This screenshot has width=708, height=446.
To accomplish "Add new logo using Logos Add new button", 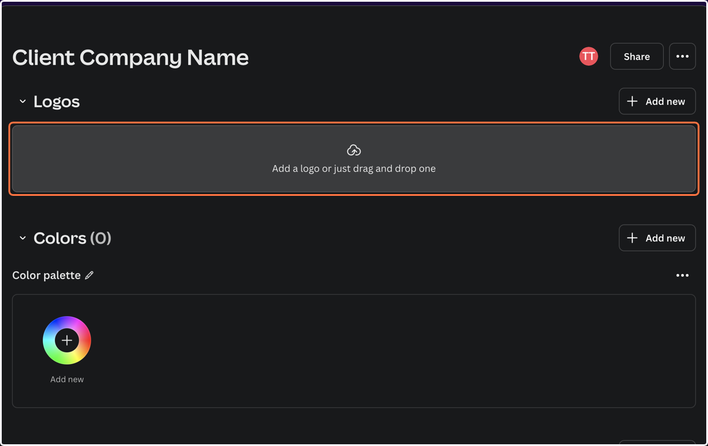I will (x=657, y=101).
